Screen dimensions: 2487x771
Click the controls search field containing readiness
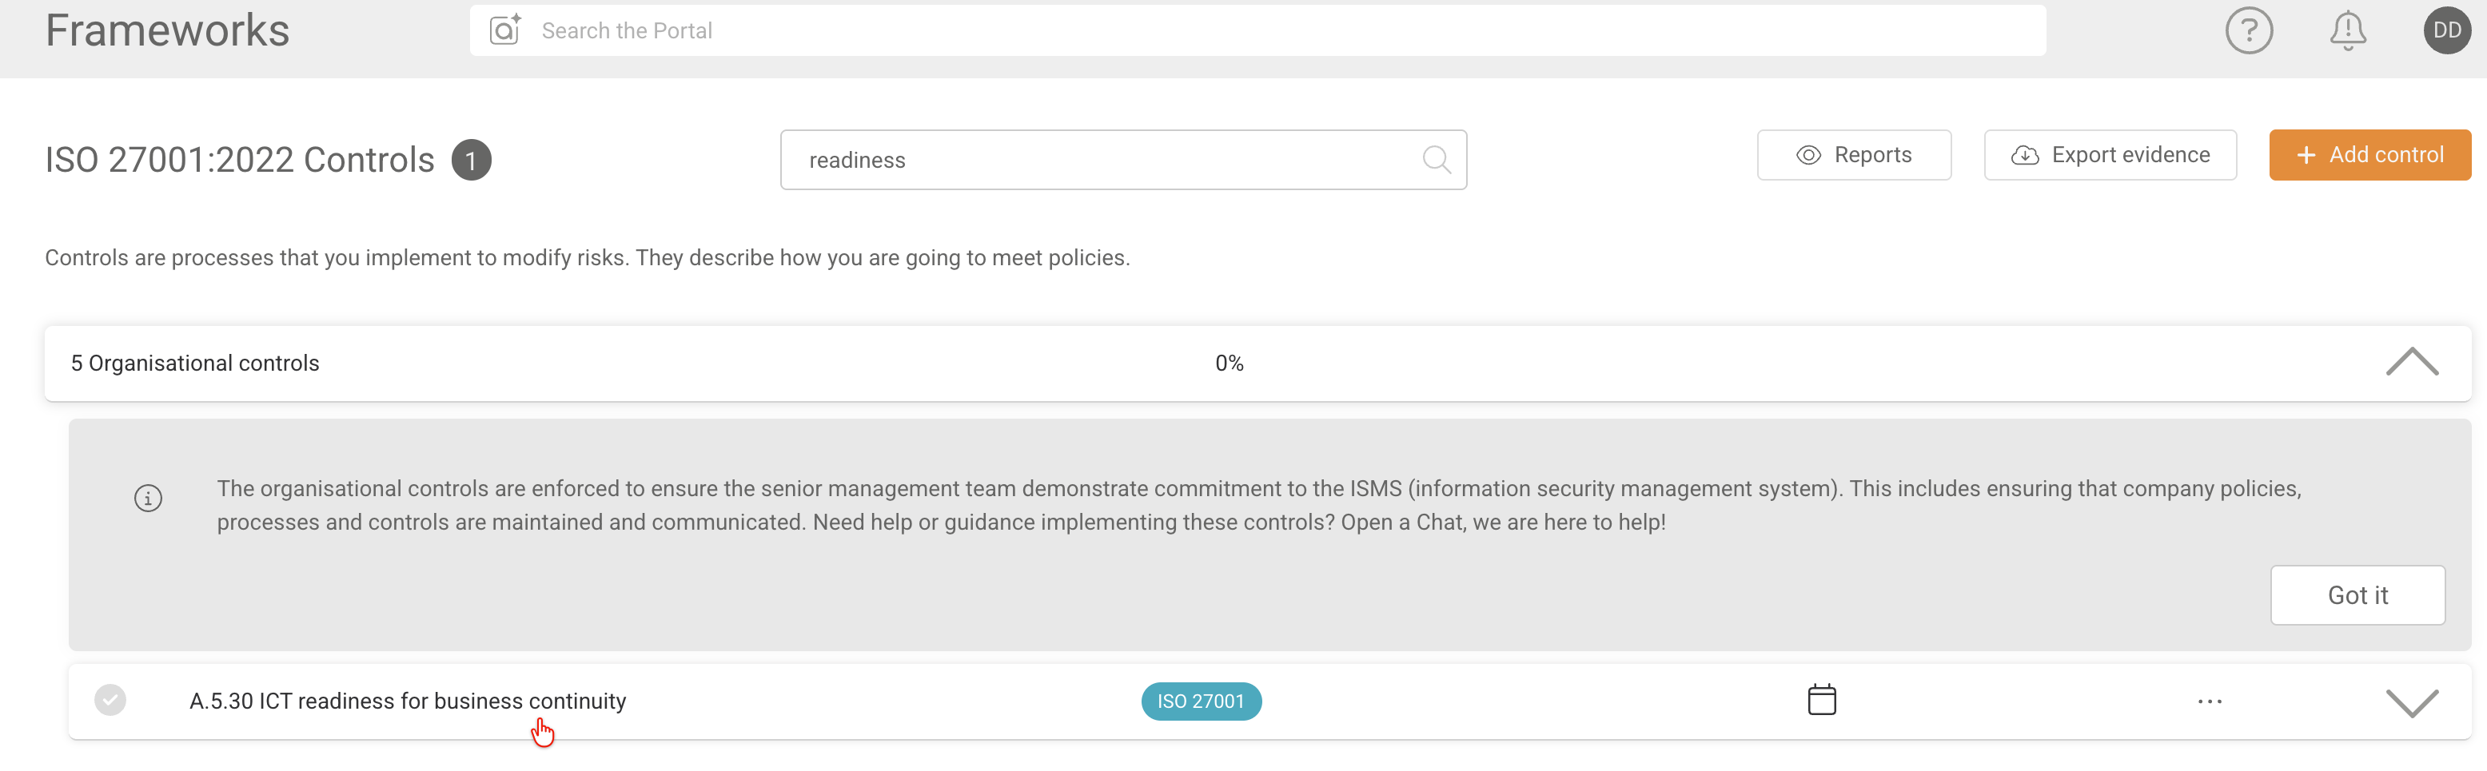coord(1101,159)
